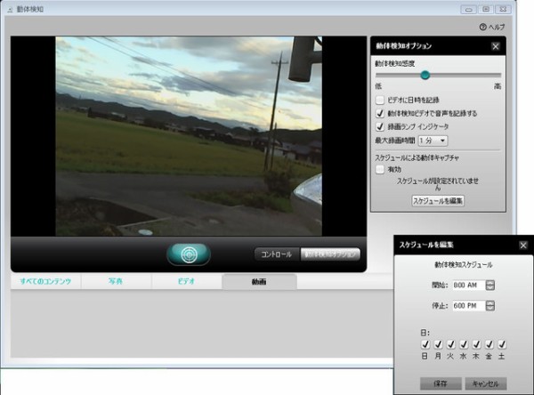Viewport: 534px width, 395px height.
Task: Close the スケジュールを編集 dialog
Action: 523,245
